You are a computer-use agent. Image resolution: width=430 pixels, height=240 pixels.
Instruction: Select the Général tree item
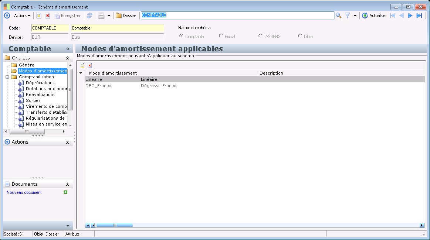tap(27, 65)
